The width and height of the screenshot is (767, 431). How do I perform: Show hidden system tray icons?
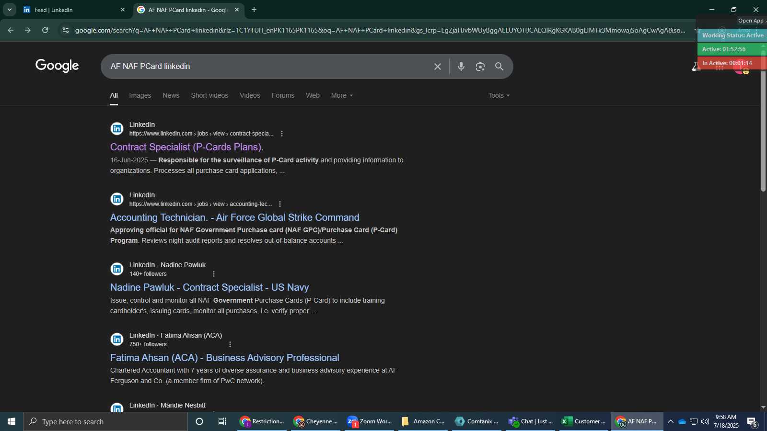pos(671,421)
